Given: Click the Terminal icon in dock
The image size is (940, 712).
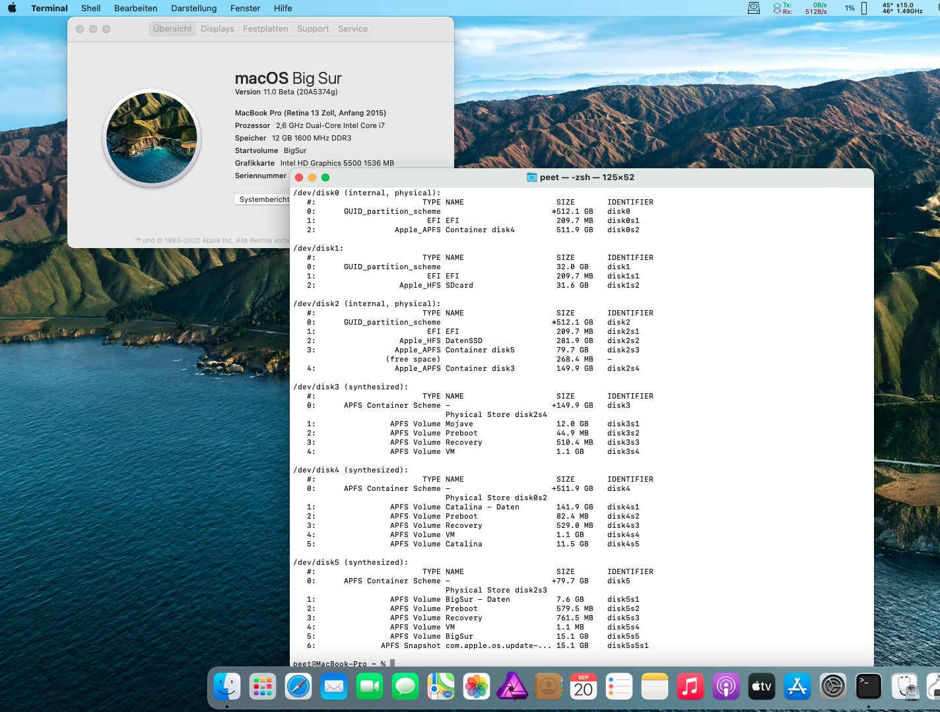Looking at the screenshot, I should pos(869,687).
